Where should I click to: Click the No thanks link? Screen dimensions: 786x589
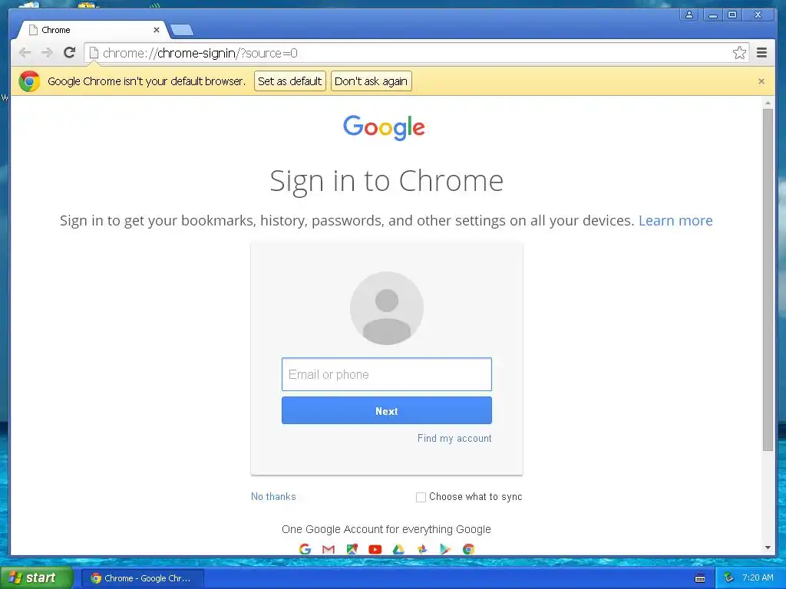pyautogui.click(x=273, y=496)
